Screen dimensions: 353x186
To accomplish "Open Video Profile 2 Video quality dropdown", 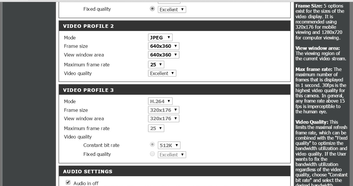I will pyautogui.click(x=162, y=73).
